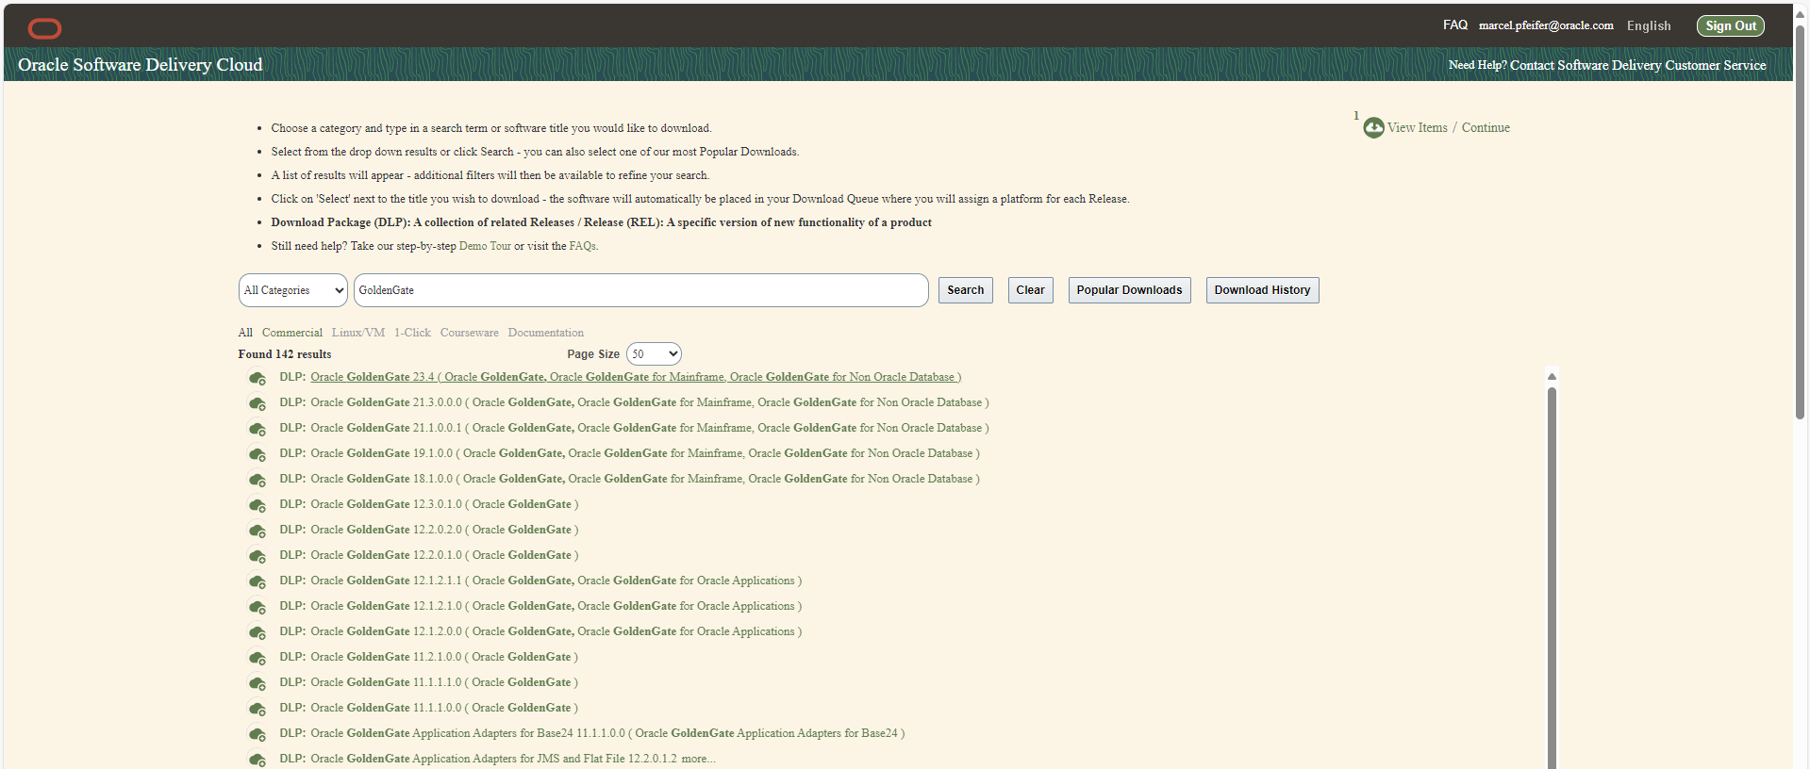Click the 'Found 142 results' text
The height and width of the screenshot is (769, 1810).
(x=285, y=354)
